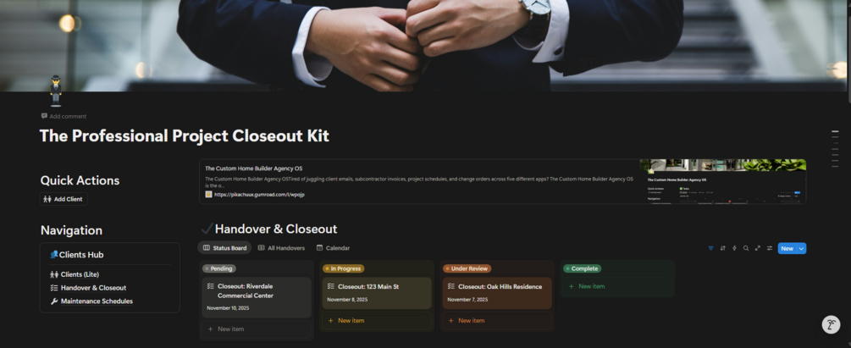Viewport: 851px width, 348px height.
Task: Open database in full page view
Action: [758, 248]
